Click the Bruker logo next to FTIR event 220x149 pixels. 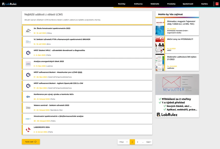click(x=28, y=42)
